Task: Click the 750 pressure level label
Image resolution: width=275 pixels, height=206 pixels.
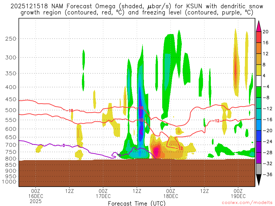Action: pos(11,152)
